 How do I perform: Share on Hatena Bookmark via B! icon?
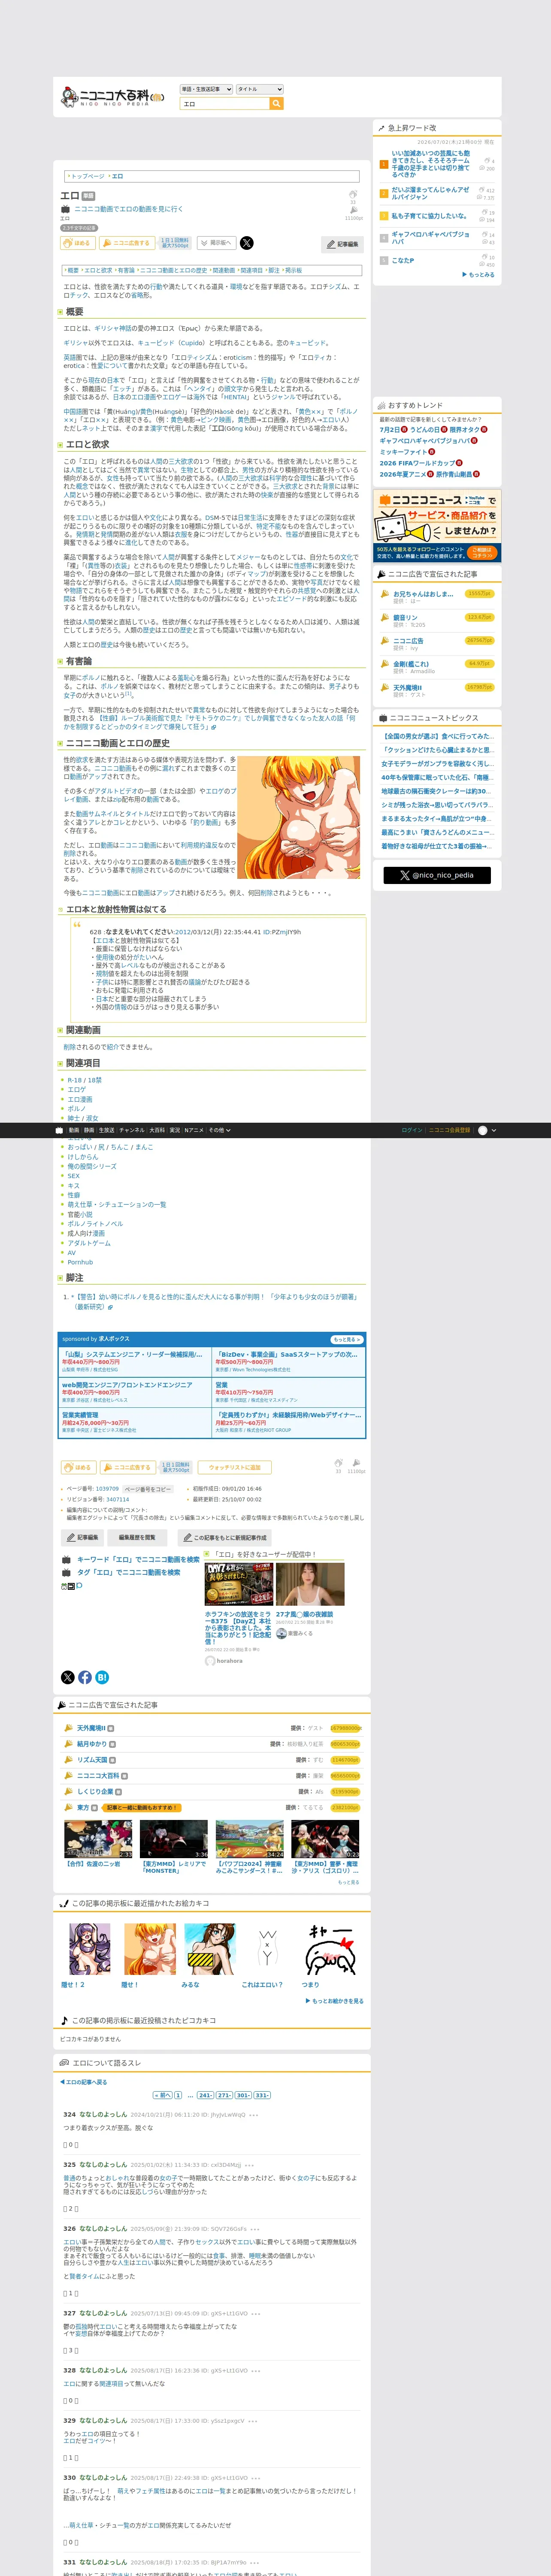(102, 1678)
